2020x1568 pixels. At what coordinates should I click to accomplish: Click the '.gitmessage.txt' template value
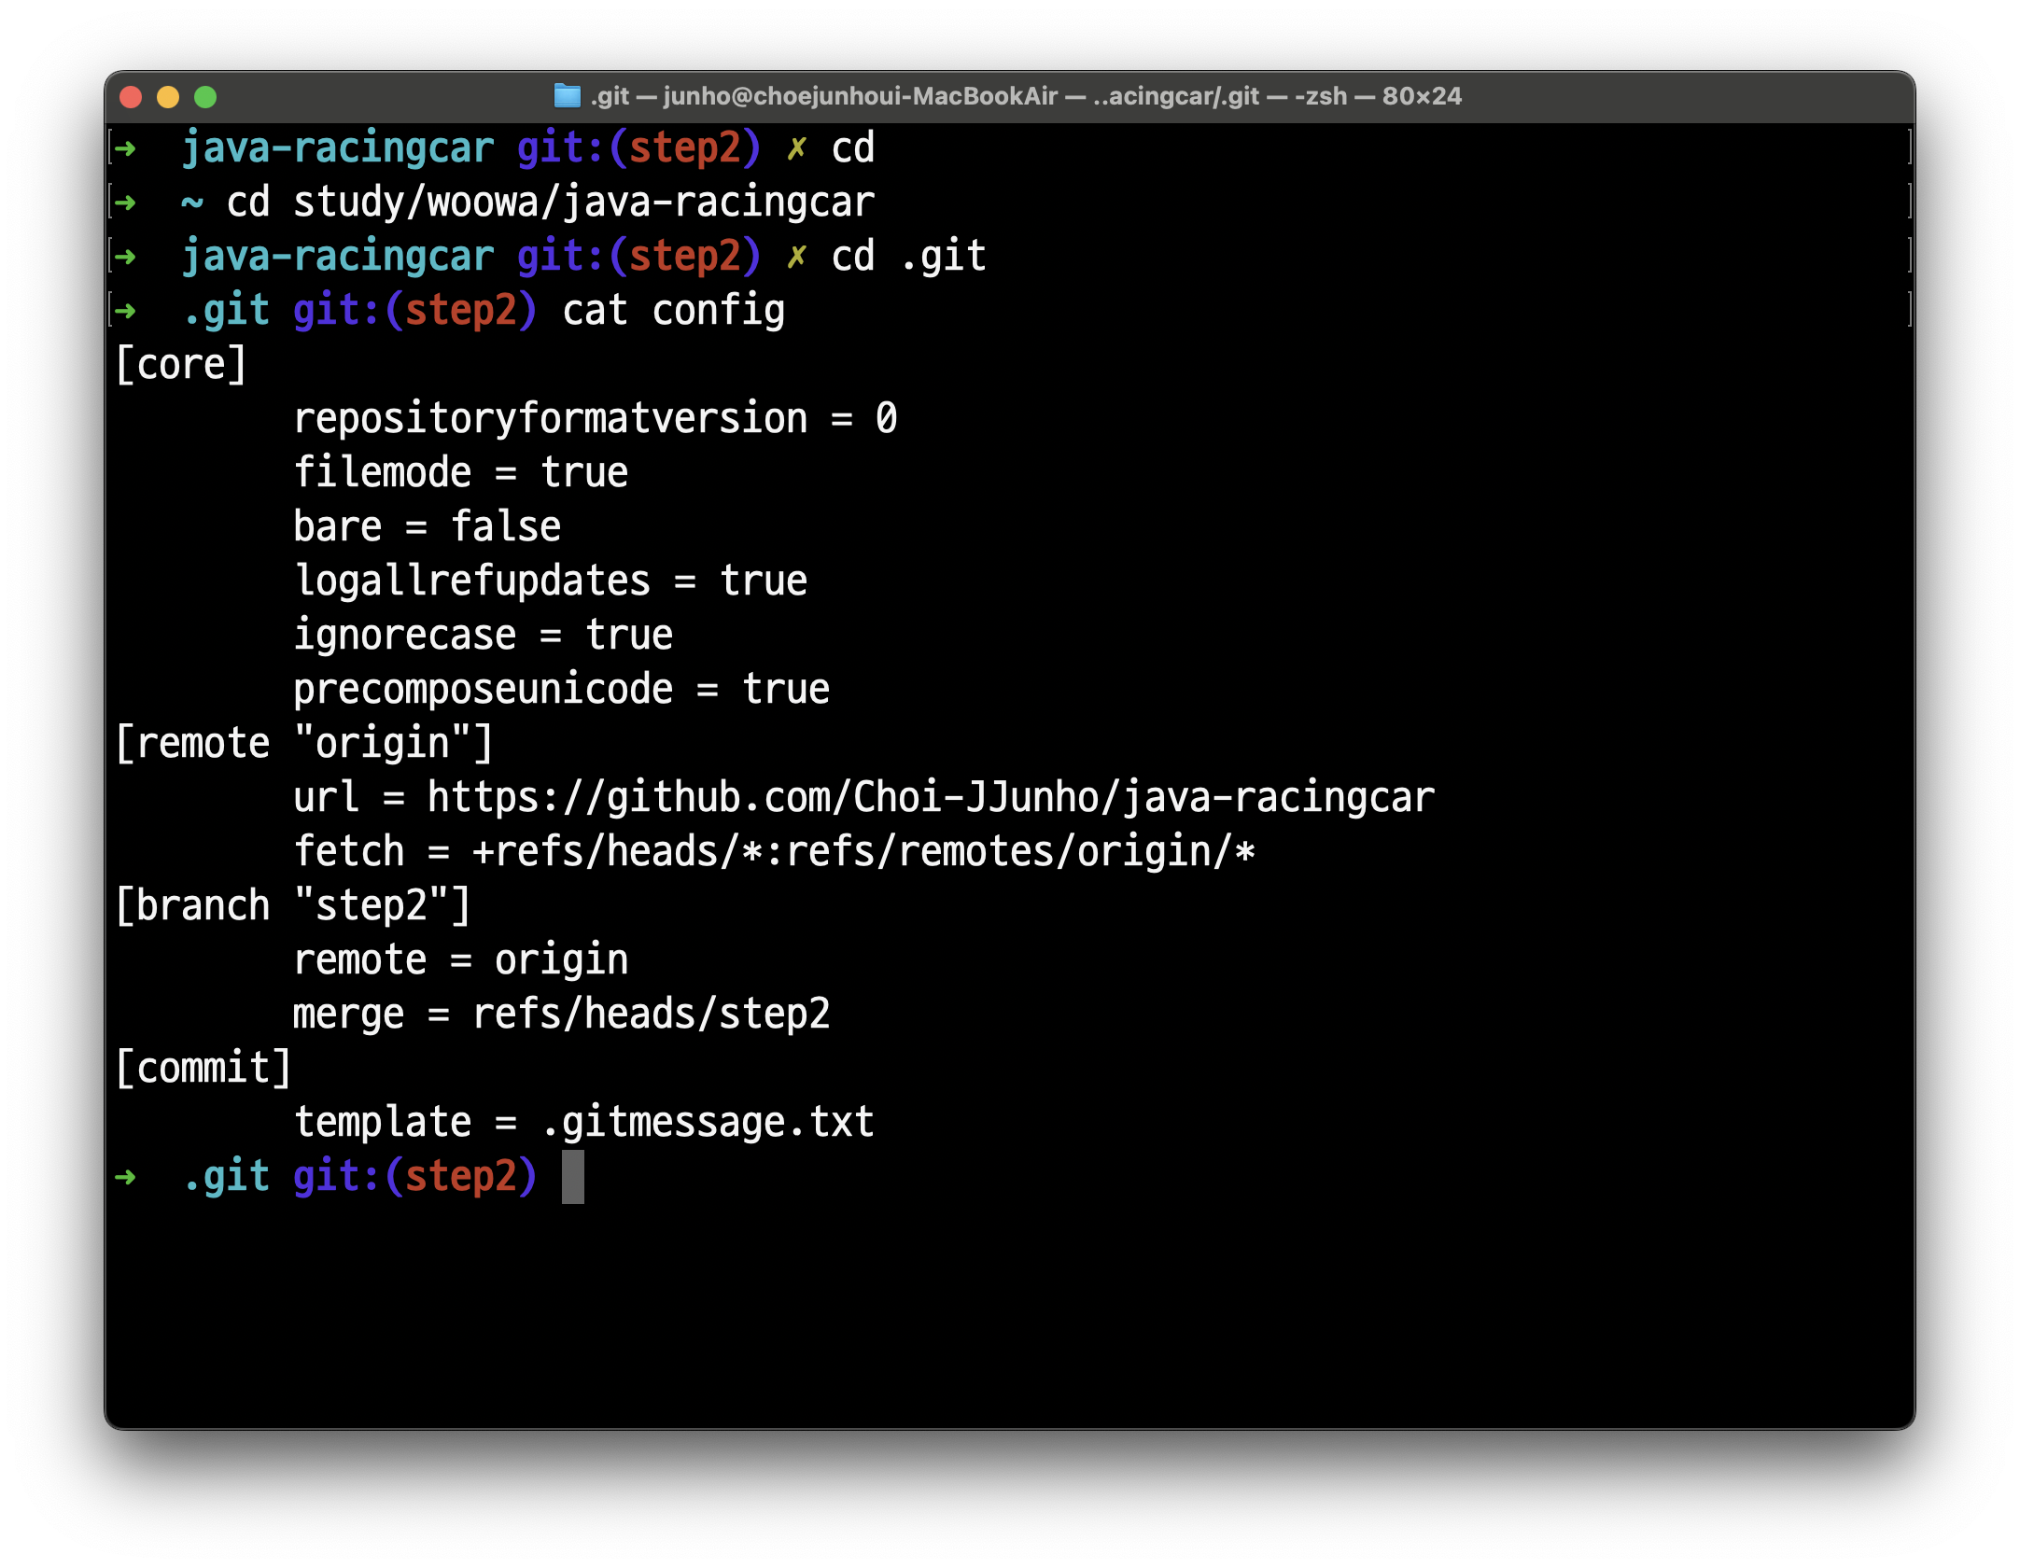(708, 1122)
